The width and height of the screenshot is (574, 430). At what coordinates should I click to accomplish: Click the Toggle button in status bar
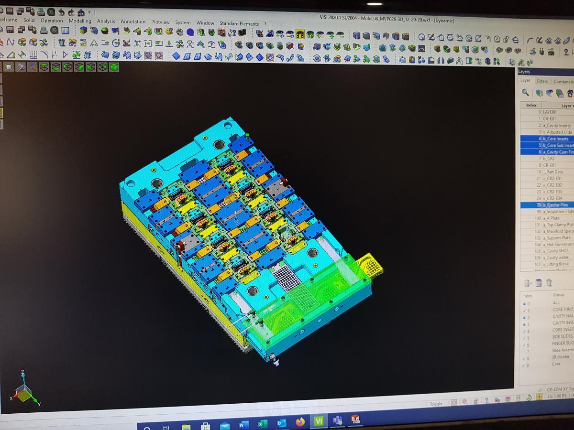coord(436,404)
